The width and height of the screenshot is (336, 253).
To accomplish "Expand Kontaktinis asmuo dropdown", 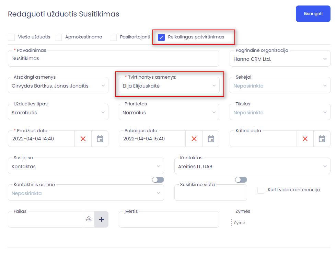I will tap(86, 193).
